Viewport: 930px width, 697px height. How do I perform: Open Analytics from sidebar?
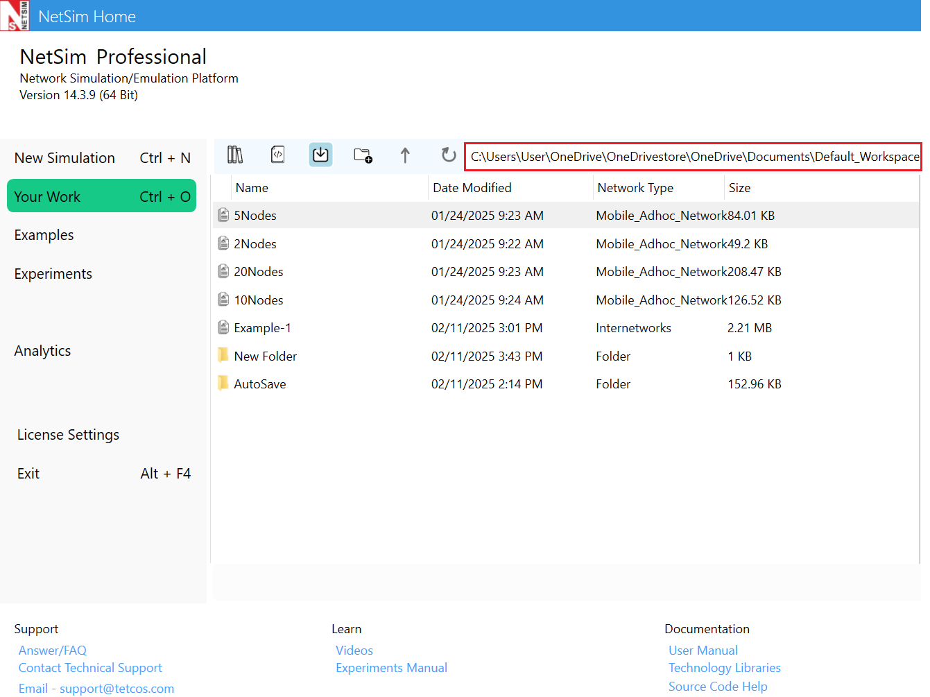click(x=42, y=351)
